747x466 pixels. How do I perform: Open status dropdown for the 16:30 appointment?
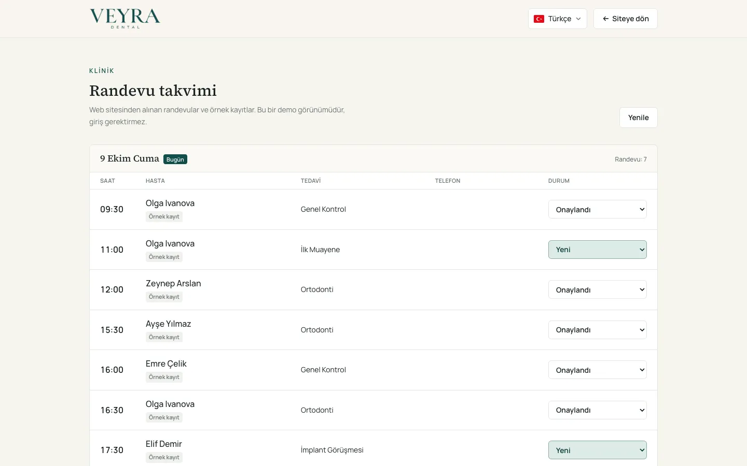coord(598,410)
